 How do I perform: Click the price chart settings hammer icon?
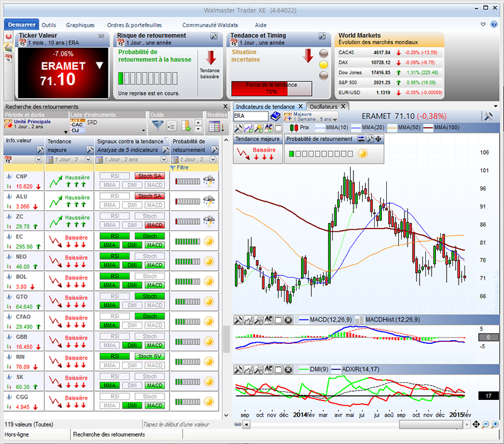(238, 128)
